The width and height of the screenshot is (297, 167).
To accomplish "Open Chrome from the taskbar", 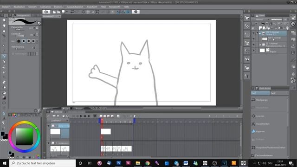I will [x=148, y=163].
